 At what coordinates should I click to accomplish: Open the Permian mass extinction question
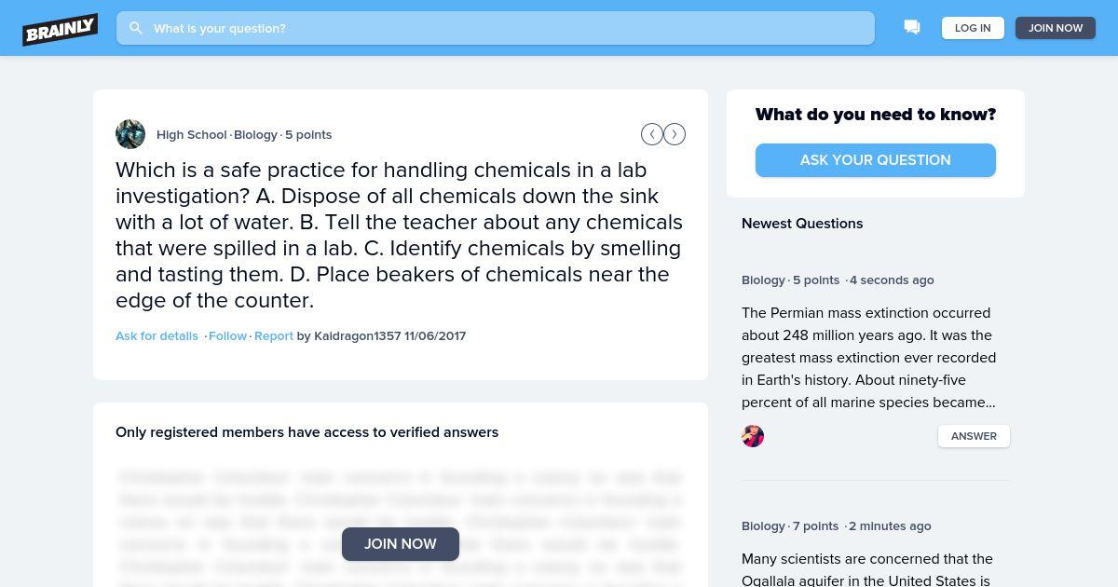[868, 358]
